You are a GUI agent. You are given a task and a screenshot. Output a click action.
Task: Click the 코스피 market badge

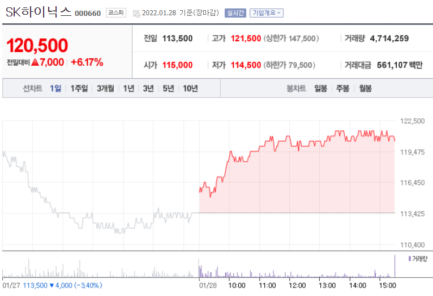point(116,12)
